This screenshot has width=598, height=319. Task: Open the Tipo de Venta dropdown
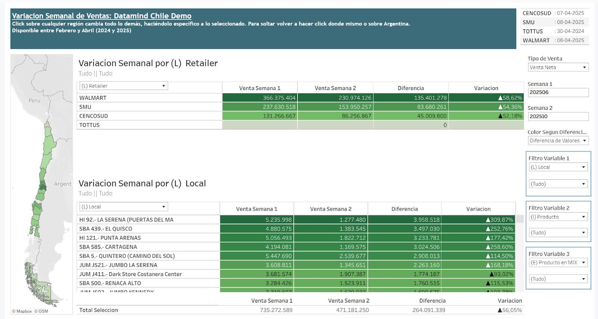click(558, 67)
